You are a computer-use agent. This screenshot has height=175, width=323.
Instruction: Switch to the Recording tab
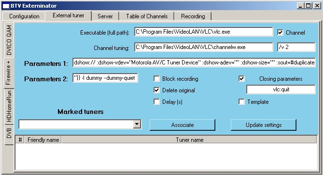pos(193,16)
